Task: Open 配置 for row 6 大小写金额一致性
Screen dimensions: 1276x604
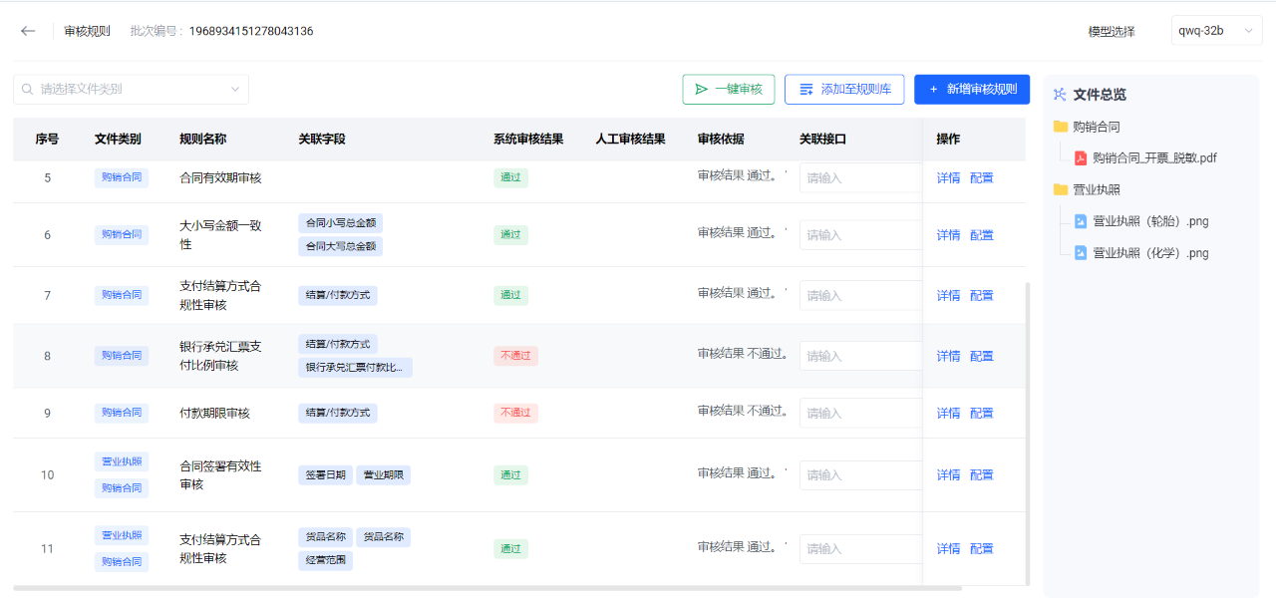Action: pyautogui.click(x=982, y=235)
